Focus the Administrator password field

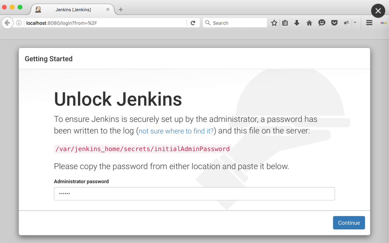pos(194,194)
